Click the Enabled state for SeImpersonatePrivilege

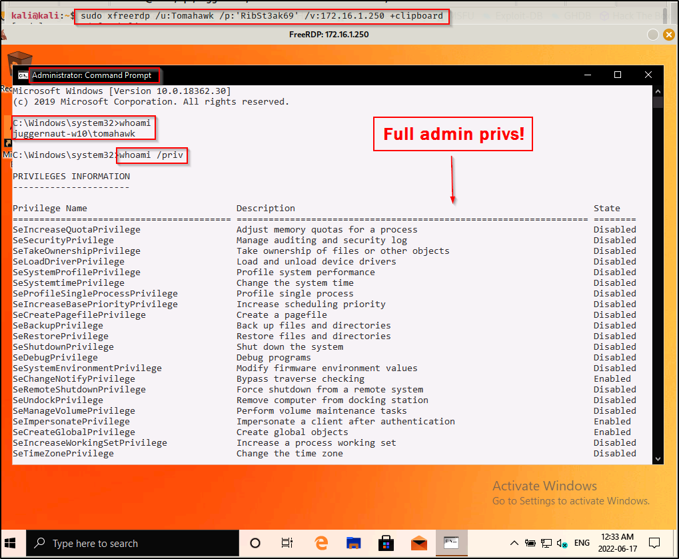click(612, 422)
